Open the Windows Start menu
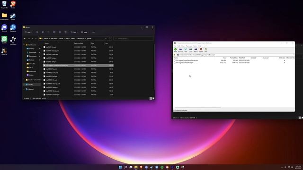303x170 pixels. [x=120, y=167]
